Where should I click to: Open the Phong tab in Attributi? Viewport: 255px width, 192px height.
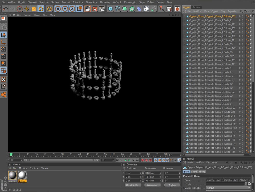pyautogui.click(x=202, y=172)
